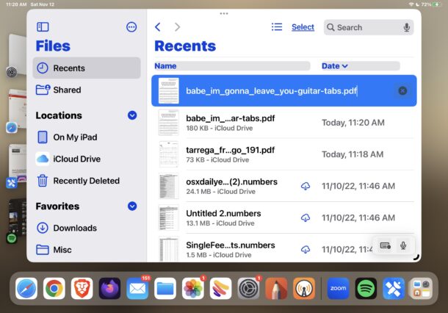Screen dimensions: 448x313
Task: Open the tarrega PDF thumbnail
Action: coord(168,154)
